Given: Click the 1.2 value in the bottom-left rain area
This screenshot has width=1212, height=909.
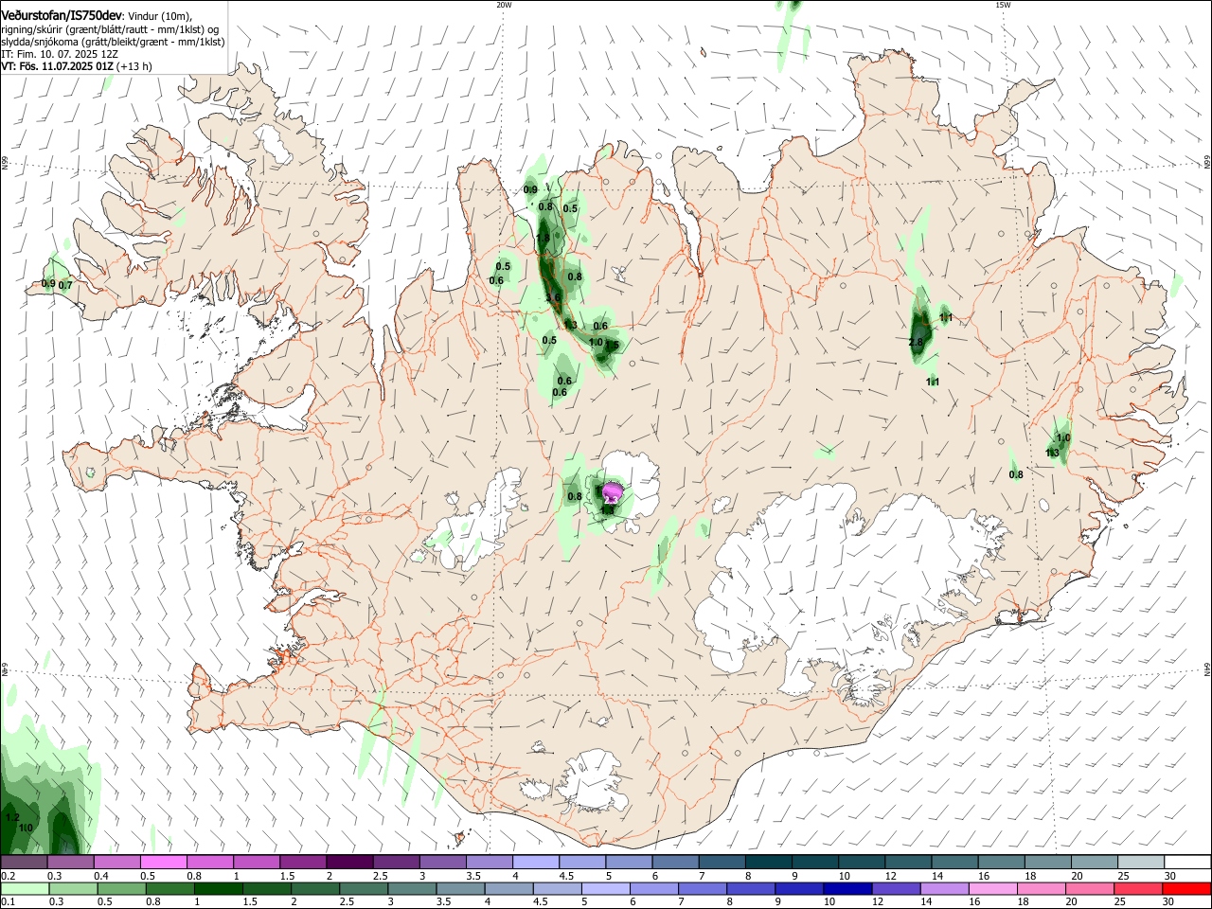Looking at the screenshot, I should [x=12, y=817].
